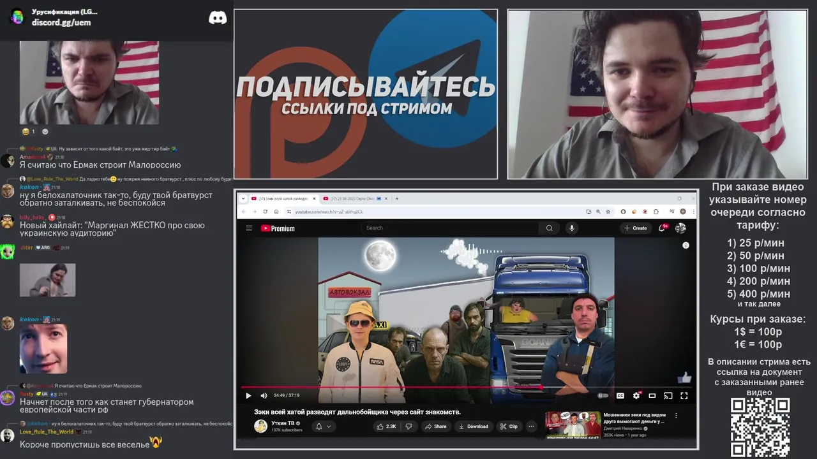This screenshot has width=817, height=459.
Task: Open the Уткин ТВ channel name link
Action: click(283, 423)
